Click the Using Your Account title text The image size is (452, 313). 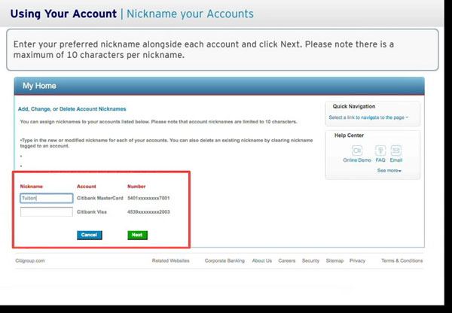click(63, 14)
